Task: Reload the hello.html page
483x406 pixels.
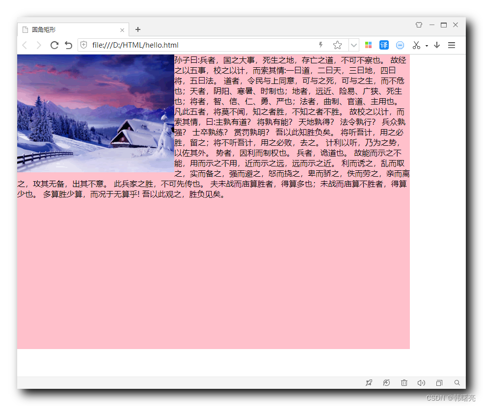Action: click(54, 45)
